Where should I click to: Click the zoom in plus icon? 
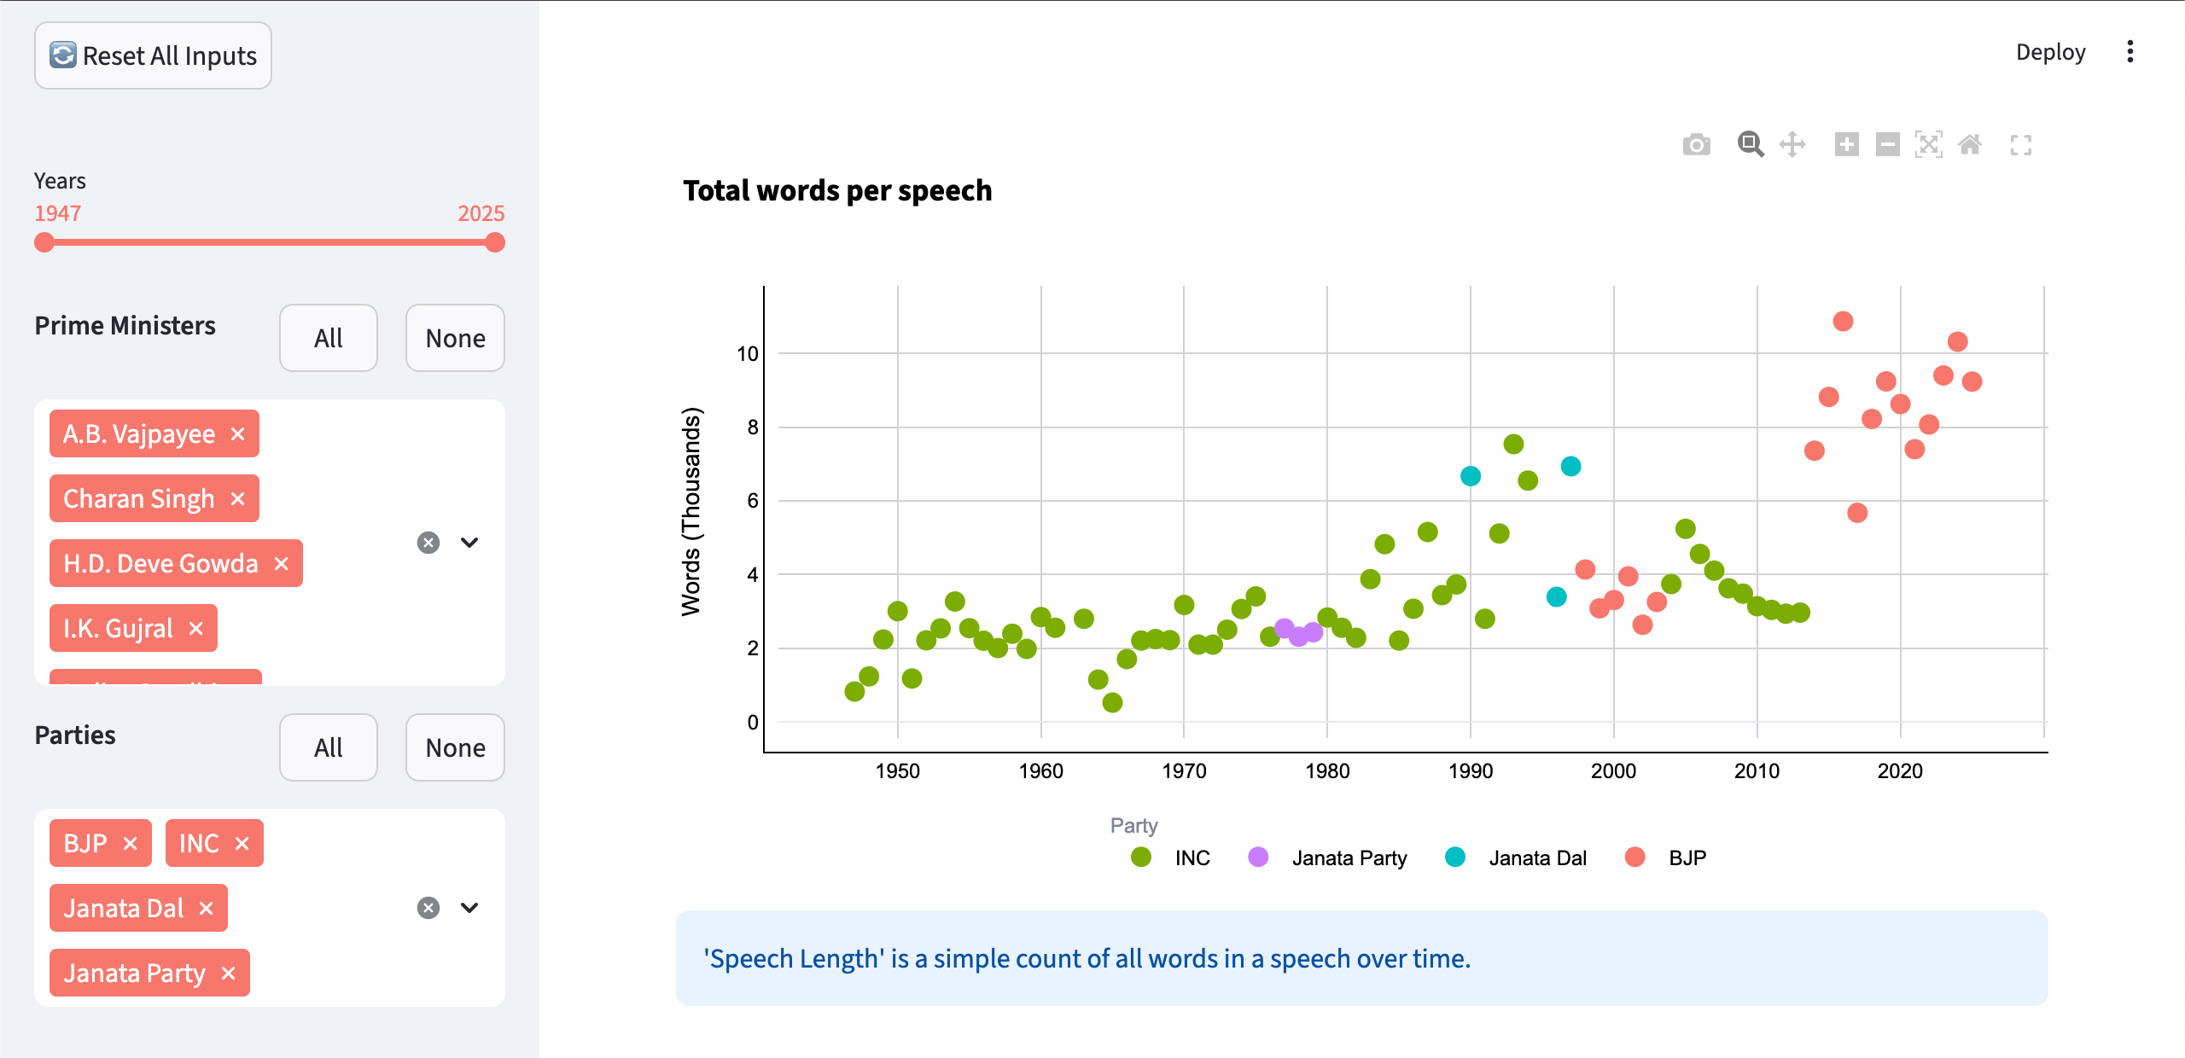(1846, 144)
